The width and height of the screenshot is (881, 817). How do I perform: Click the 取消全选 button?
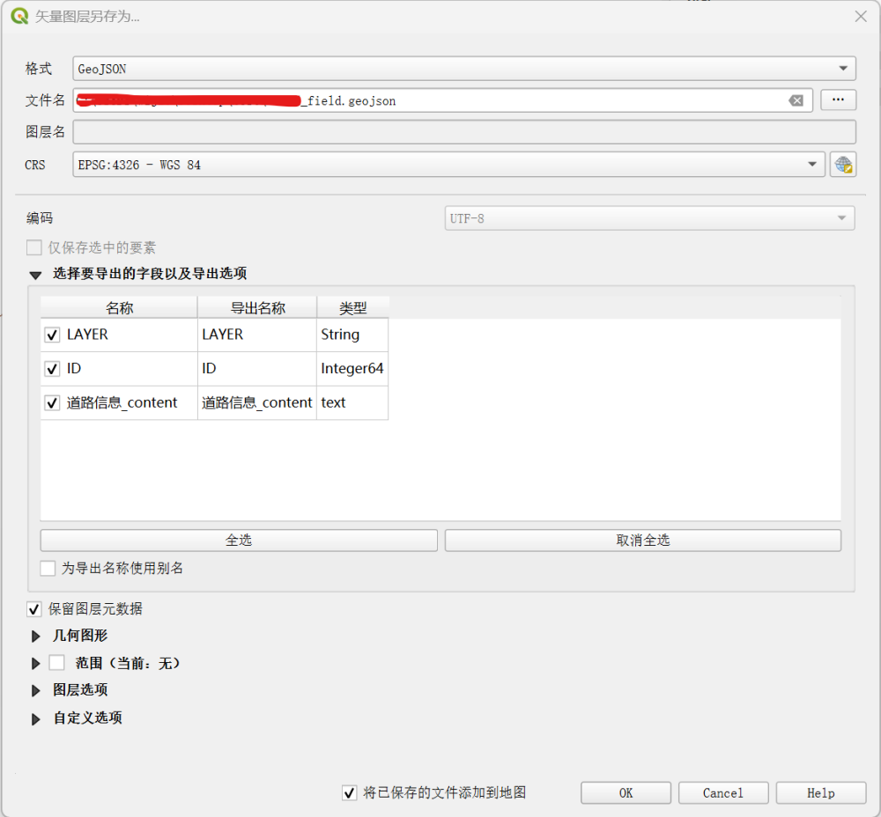click(x=642, y=541)
